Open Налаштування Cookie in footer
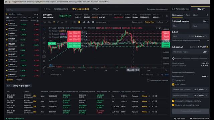This screenshot has height=120, width=214. pyautogui.click(x=201, y=119)
